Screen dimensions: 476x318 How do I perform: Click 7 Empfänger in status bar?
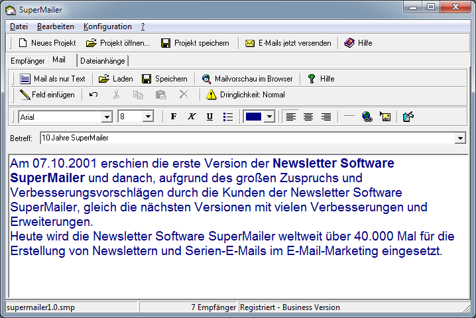pos(213,307)
